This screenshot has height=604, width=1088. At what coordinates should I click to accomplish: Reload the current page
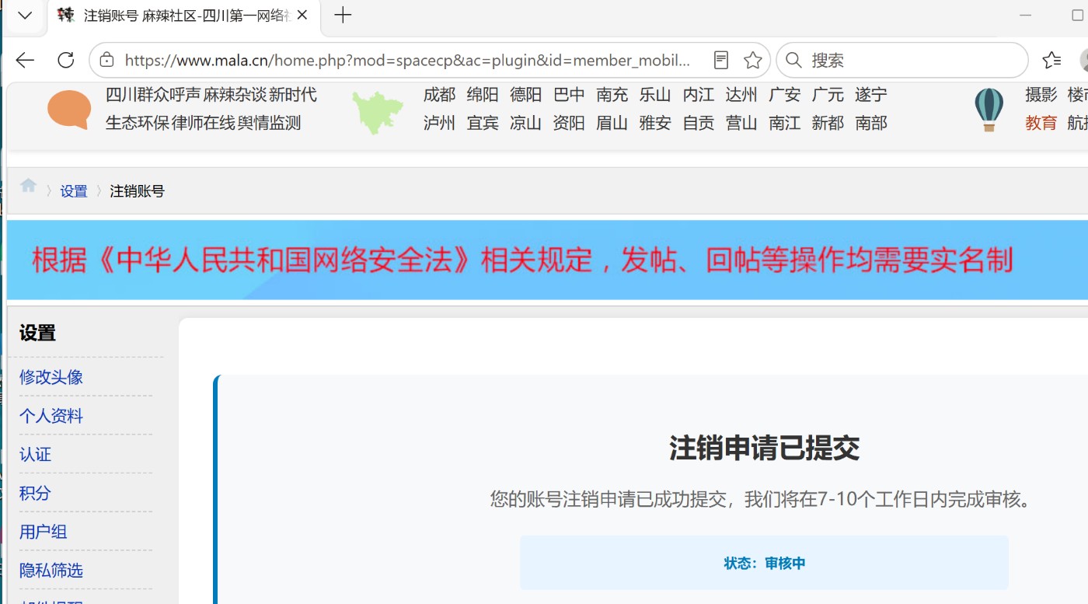point(66,61)
